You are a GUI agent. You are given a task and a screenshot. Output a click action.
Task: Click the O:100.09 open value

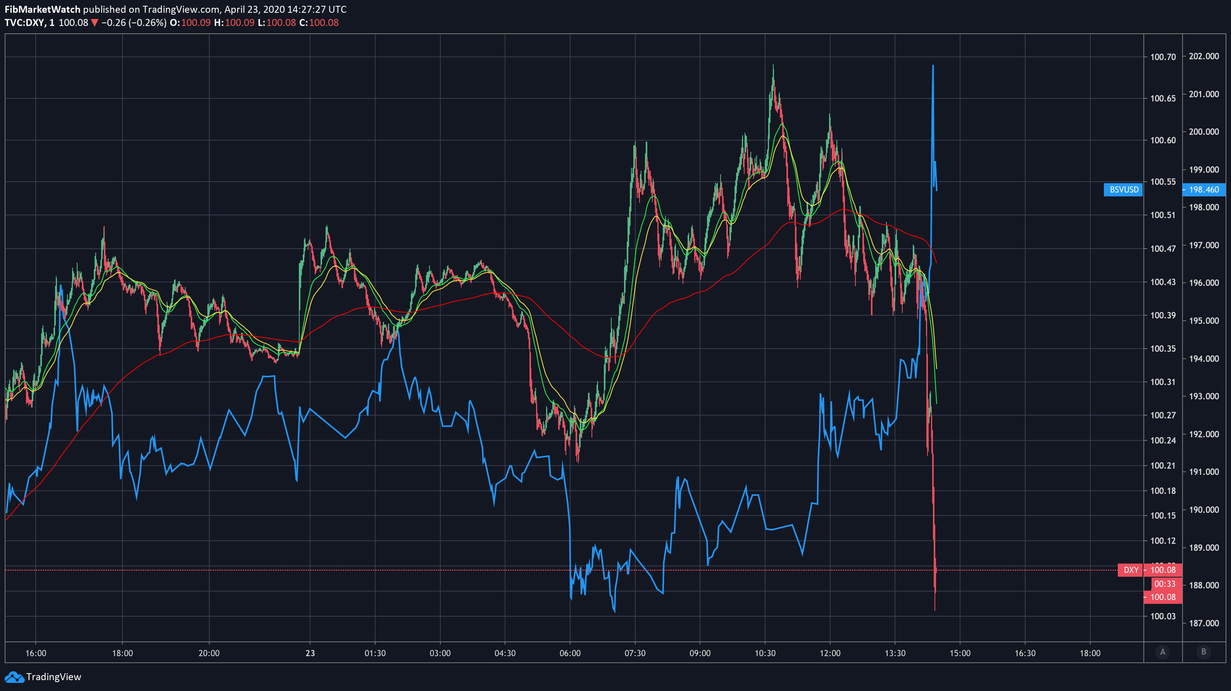(x=190, y=22)
